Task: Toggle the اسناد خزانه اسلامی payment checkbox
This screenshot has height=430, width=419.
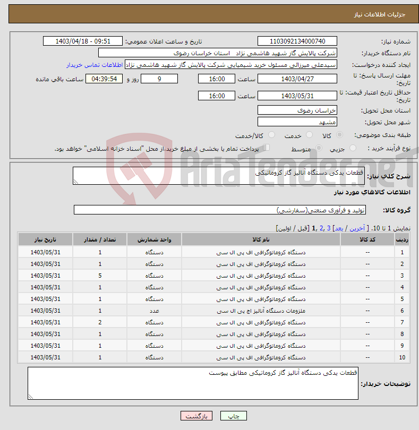Action: click(x=266, y=148)
